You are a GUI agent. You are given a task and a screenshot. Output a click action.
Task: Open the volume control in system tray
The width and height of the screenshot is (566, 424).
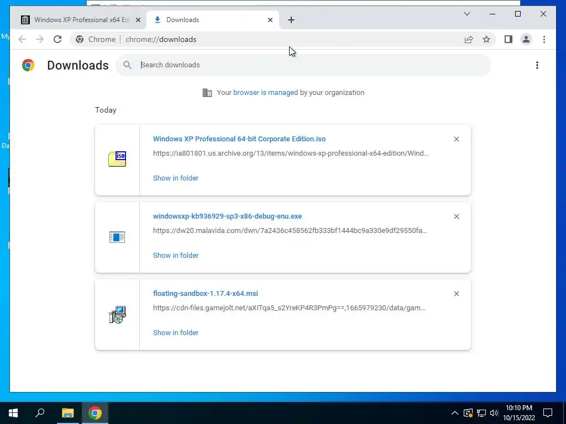[x=494, y=413]
